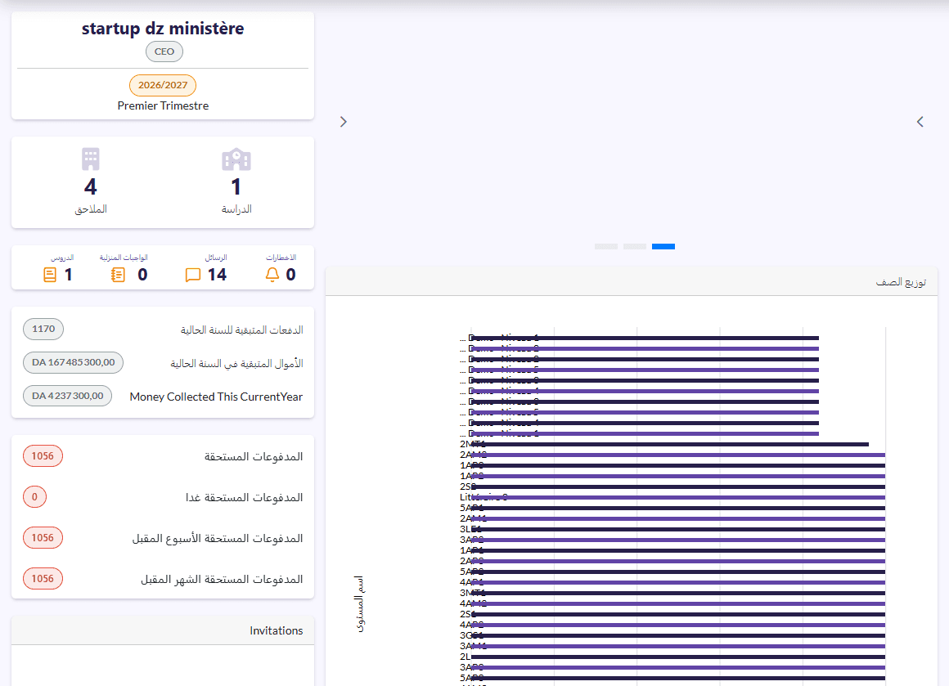Open the homework notebook icon next to 0
This screenshot has height=686, width=949.
click(x=118, y=275)
